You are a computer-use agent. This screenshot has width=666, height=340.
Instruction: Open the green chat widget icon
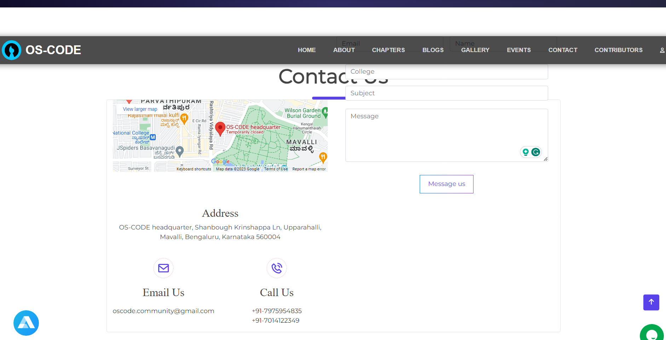(x=652, y=333)
